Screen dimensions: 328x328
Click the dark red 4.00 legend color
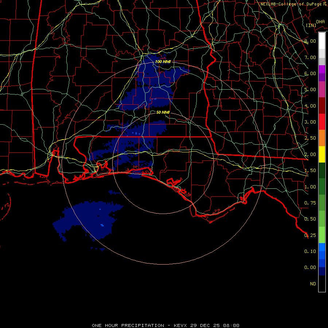point(322,106)
